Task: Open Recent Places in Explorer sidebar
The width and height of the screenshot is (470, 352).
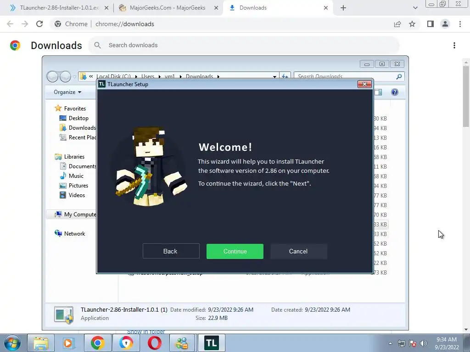Action: pyautogui.click(x=78, y=137)
